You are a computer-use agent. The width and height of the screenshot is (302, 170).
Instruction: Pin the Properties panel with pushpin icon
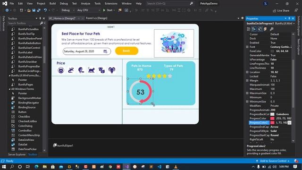point(289,18)
